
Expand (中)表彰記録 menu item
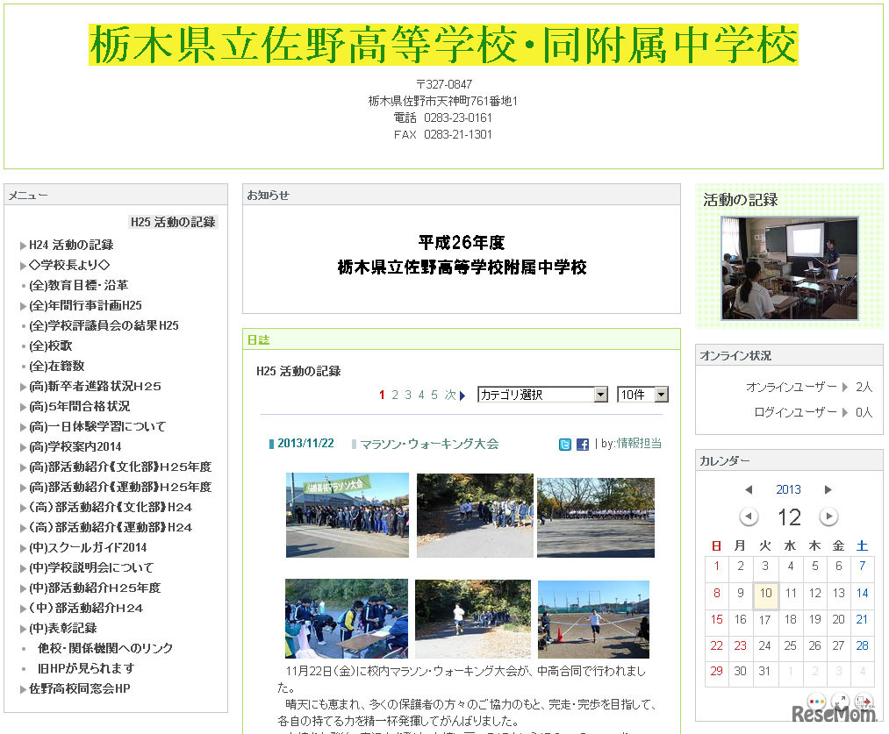[x=23, y=629]
